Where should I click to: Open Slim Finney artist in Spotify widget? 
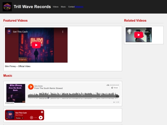(x=19, y=115)
